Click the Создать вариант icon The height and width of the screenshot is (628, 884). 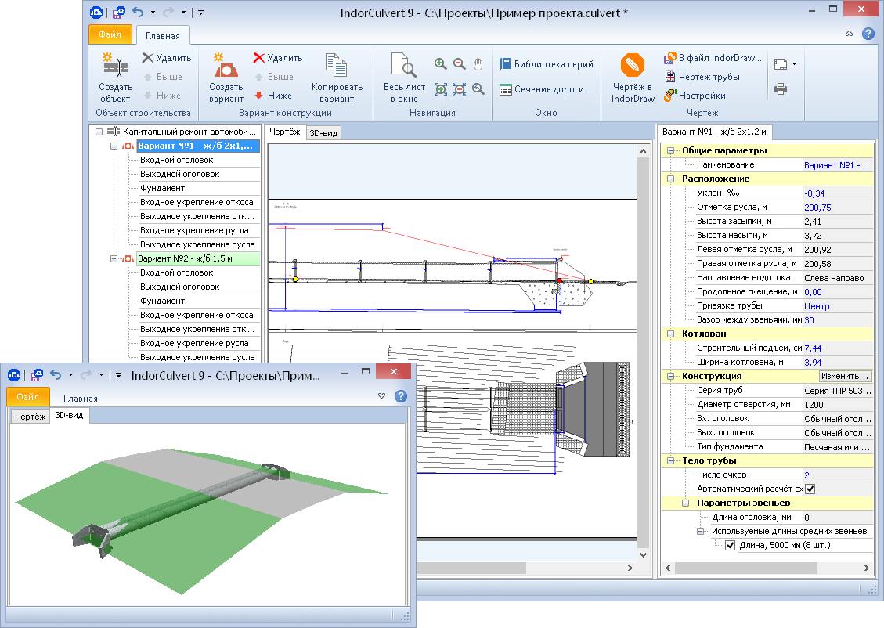click(226, 64)
